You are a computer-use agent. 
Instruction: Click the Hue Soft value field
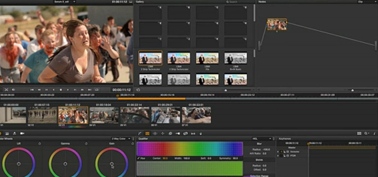(209, 159)
